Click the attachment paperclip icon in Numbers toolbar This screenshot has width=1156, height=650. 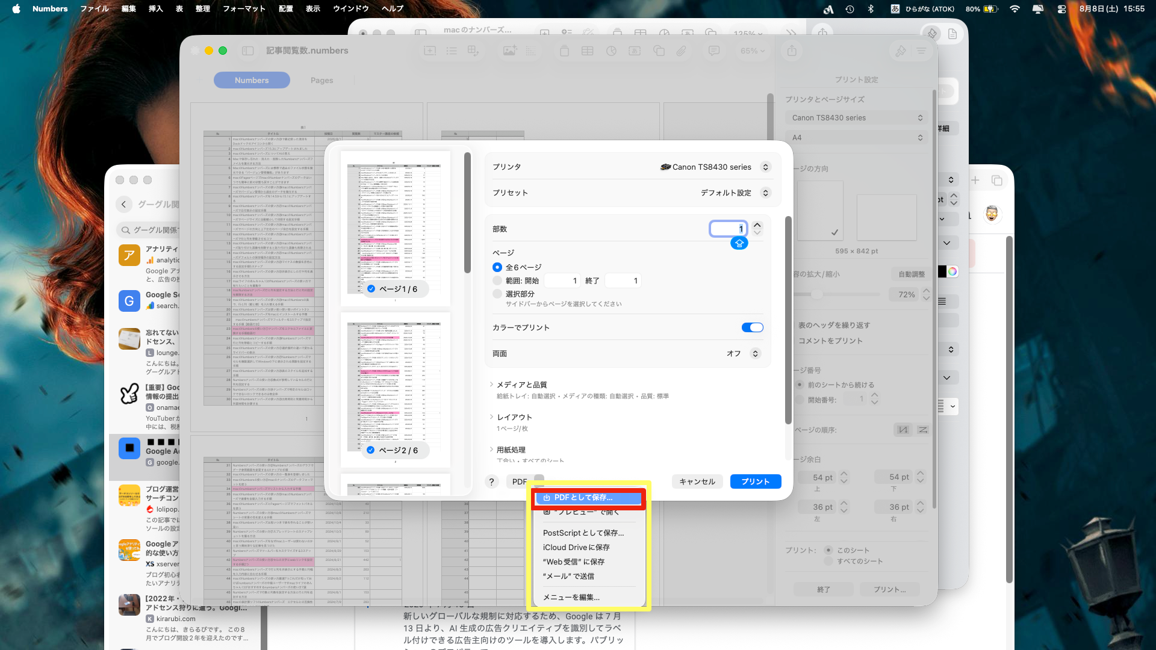coord(682,51)
